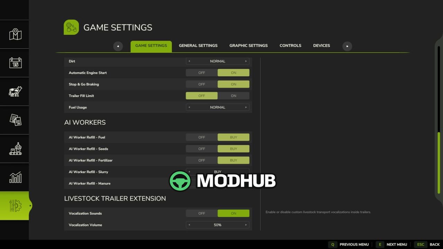Click the Previous Menu button
This screenshot has width=443, height=249.
(349, 245)
